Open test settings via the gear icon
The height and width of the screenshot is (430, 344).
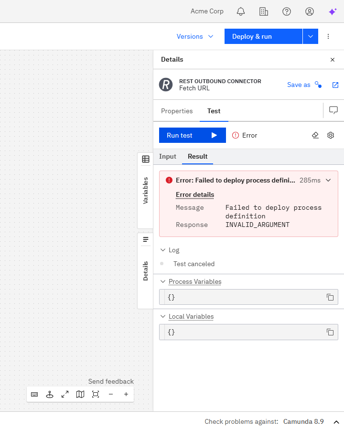coord(331,135)
